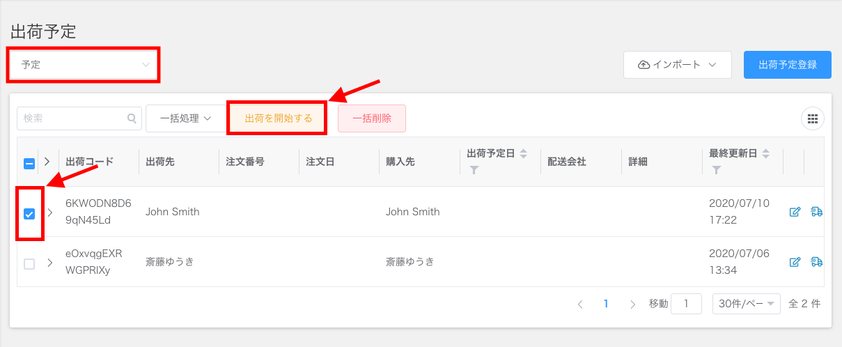Click the 出荷予定登録 button
This screenshot has height=347, width=842.
pos(788,65)
